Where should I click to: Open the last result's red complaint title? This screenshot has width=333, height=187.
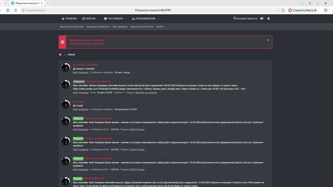click(94, 179)
